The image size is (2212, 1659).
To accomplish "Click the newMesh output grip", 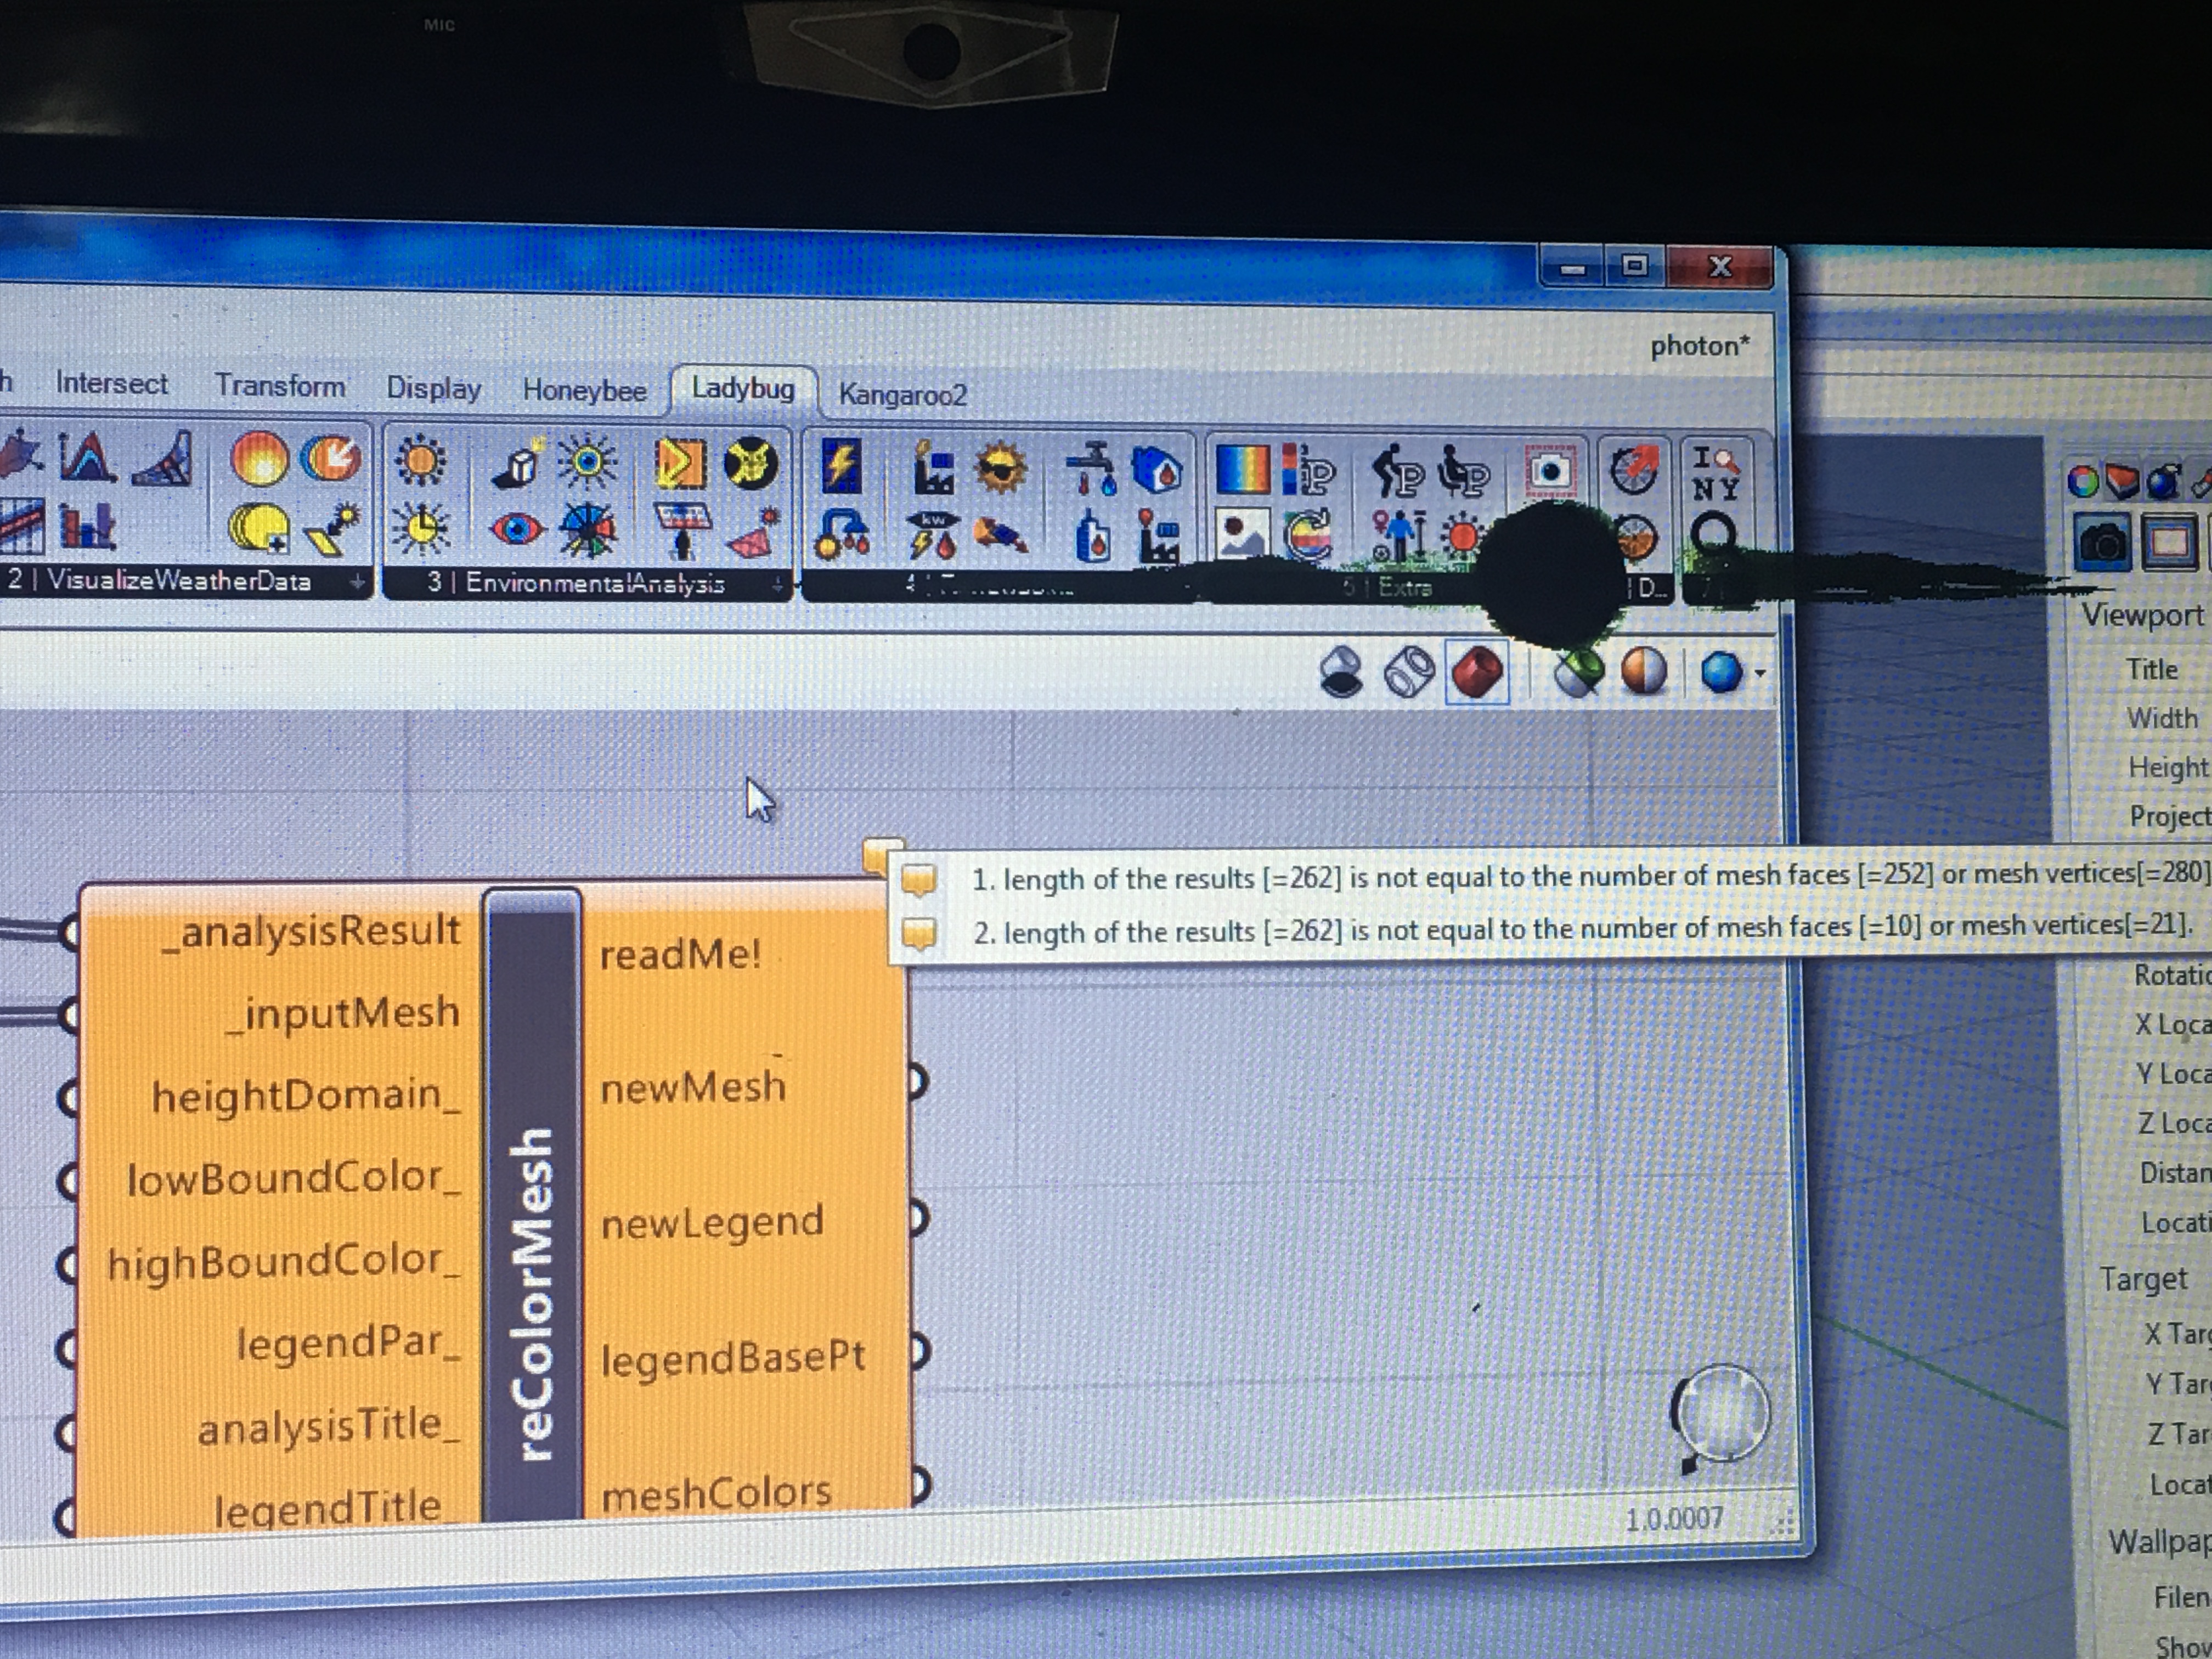I will pyautogui.click(x=918, y=1082).
